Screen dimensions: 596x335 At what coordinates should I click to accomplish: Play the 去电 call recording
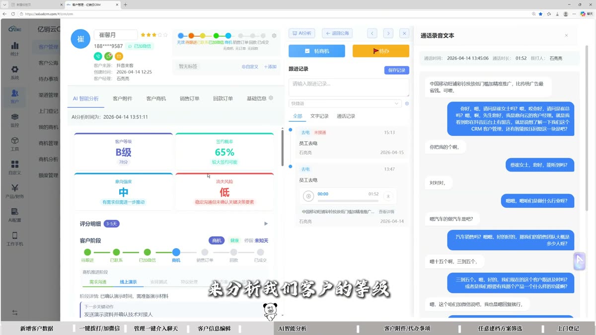(308, 196)
